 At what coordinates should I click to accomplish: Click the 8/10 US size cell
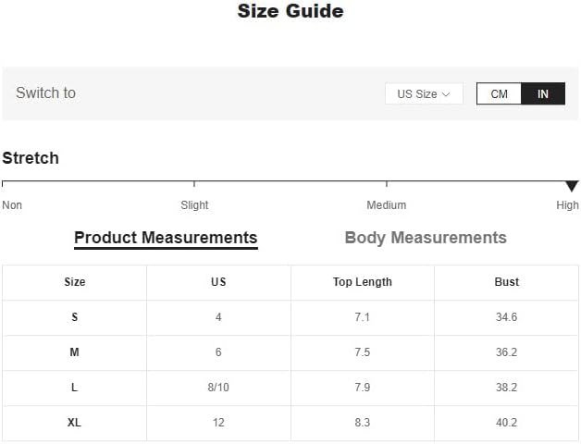218,388
